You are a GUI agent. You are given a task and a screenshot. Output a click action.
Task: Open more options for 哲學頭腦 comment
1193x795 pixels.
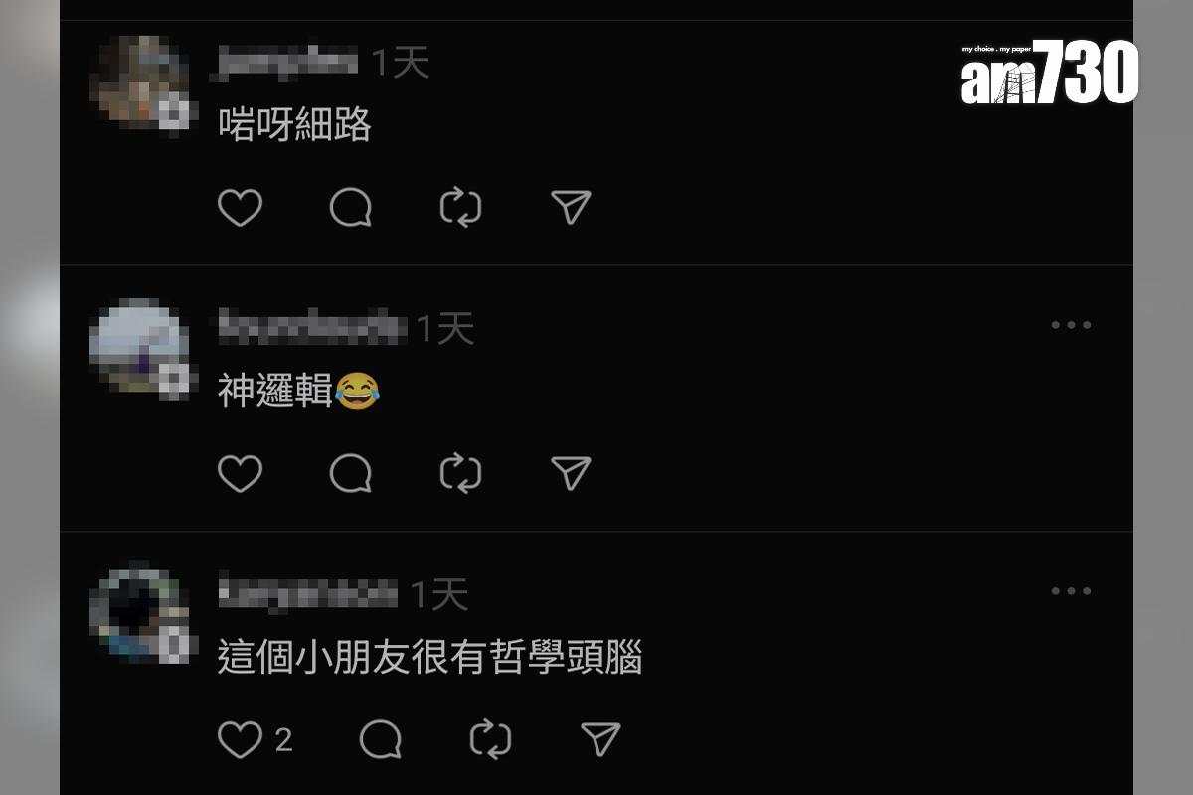coord(1071,591)
